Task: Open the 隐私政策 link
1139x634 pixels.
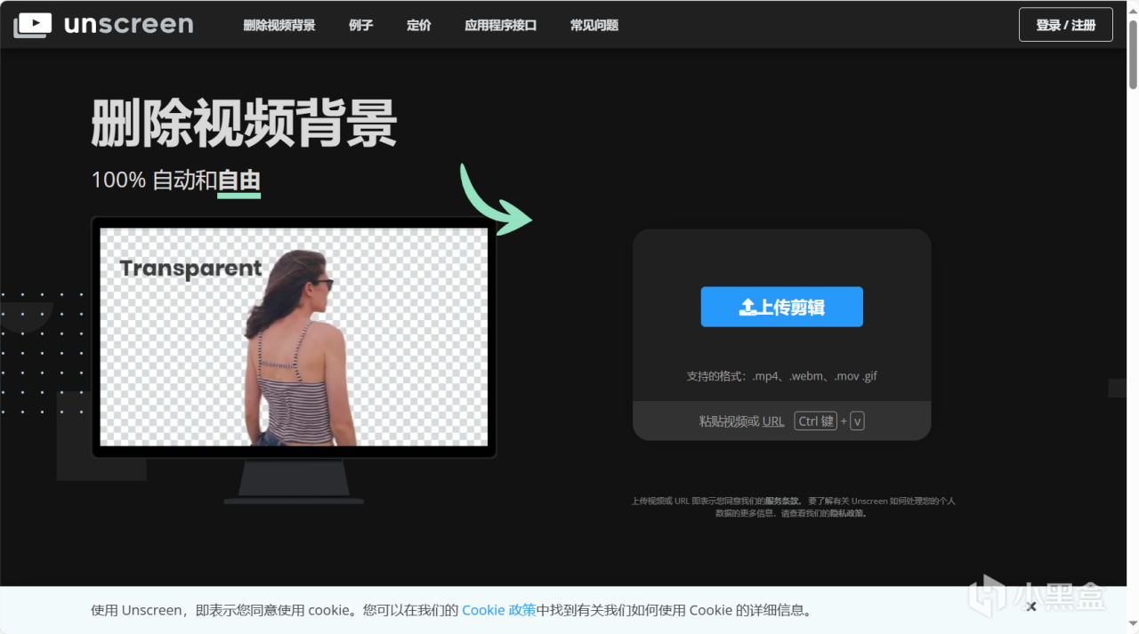Action: click(x=845, y=513)
